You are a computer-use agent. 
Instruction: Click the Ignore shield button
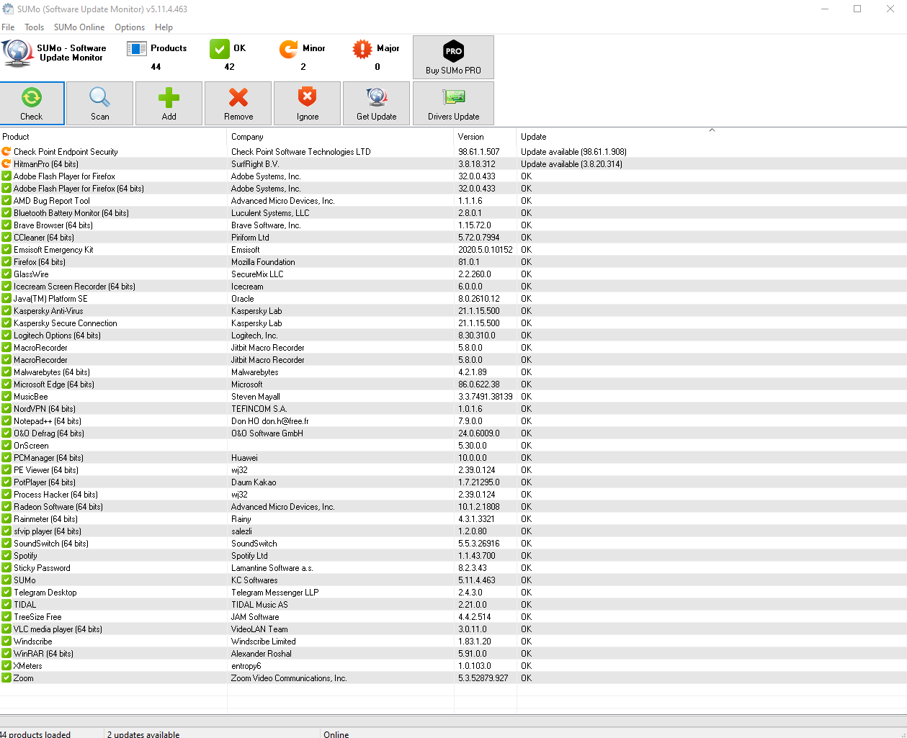(307, 103)
